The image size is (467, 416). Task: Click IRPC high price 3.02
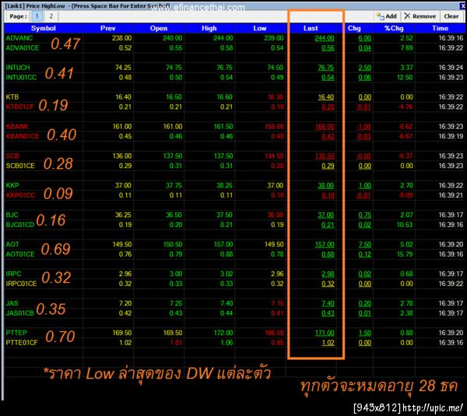tap(226, 274)
